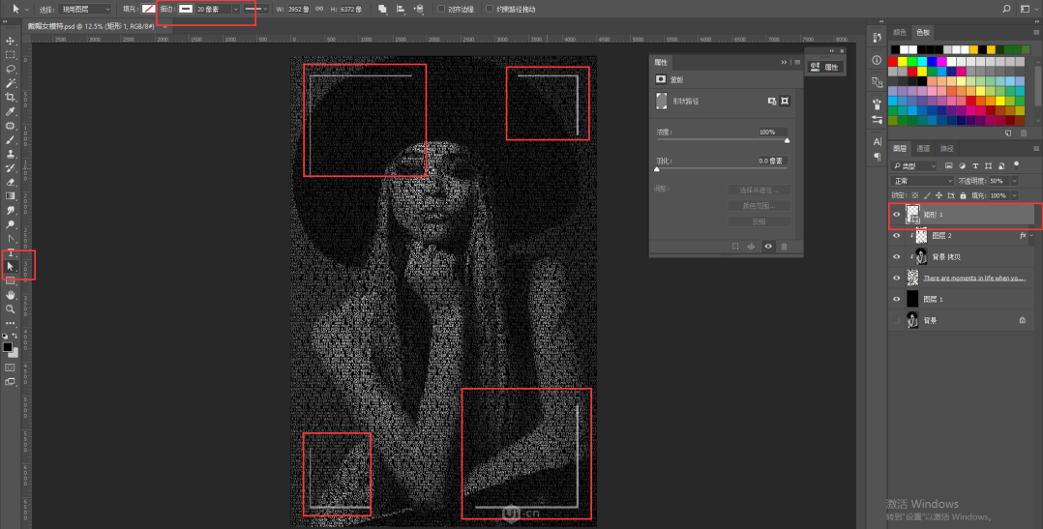
Task: Pick the red swatch in swatches panel
Action: click(x=894, y=61)
